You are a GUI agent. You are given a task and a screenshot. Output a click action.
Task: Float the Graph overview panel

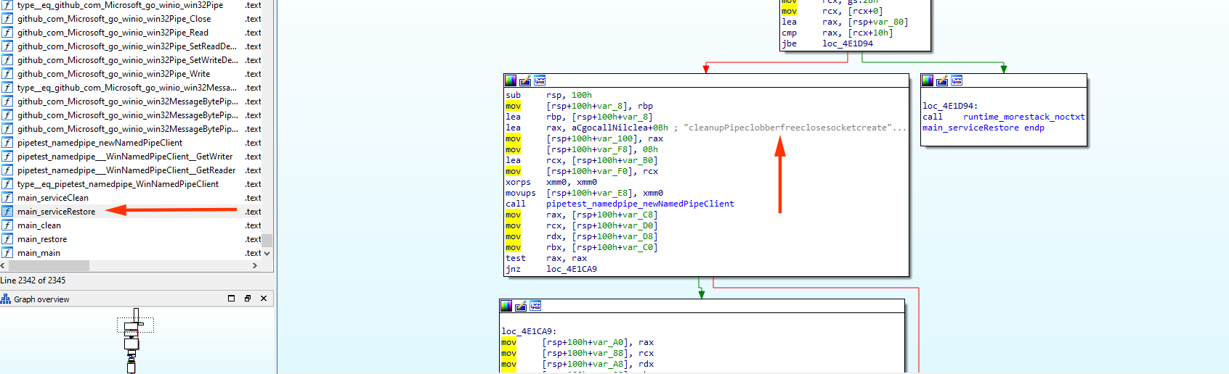tap(248, 299)
